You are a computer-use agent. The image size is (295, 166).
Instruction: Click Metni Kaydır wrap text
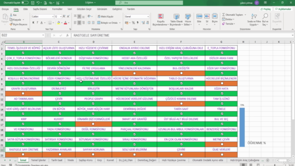[106, 17]
